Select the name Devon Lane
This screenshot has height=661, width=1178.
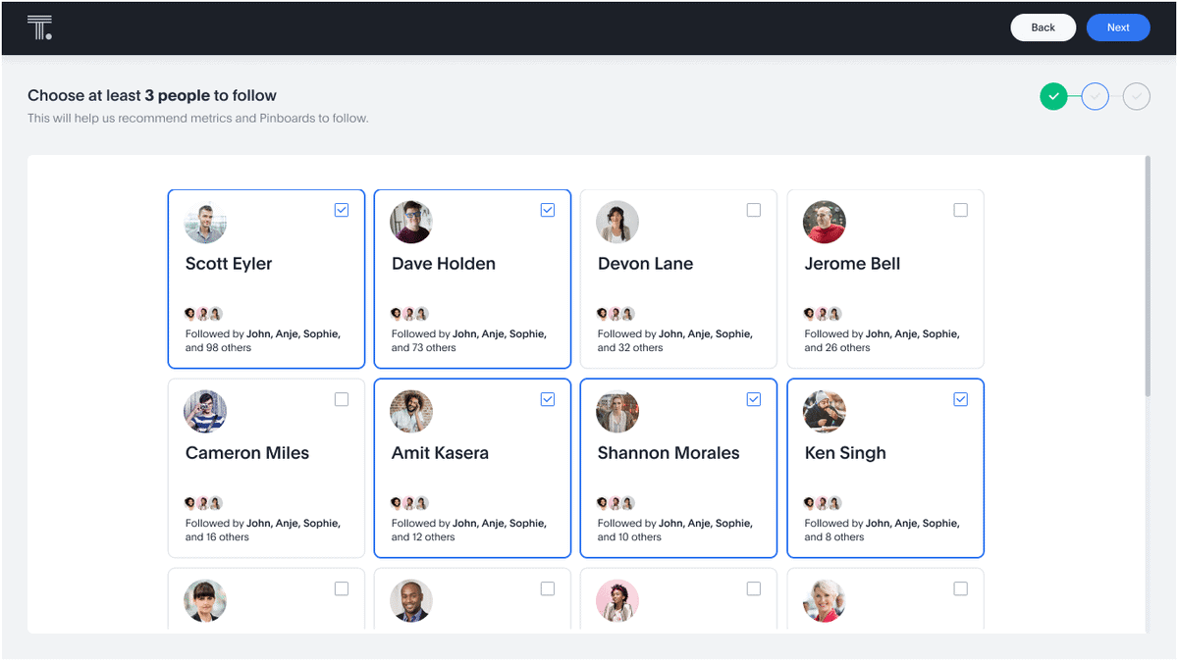point(646,264)
